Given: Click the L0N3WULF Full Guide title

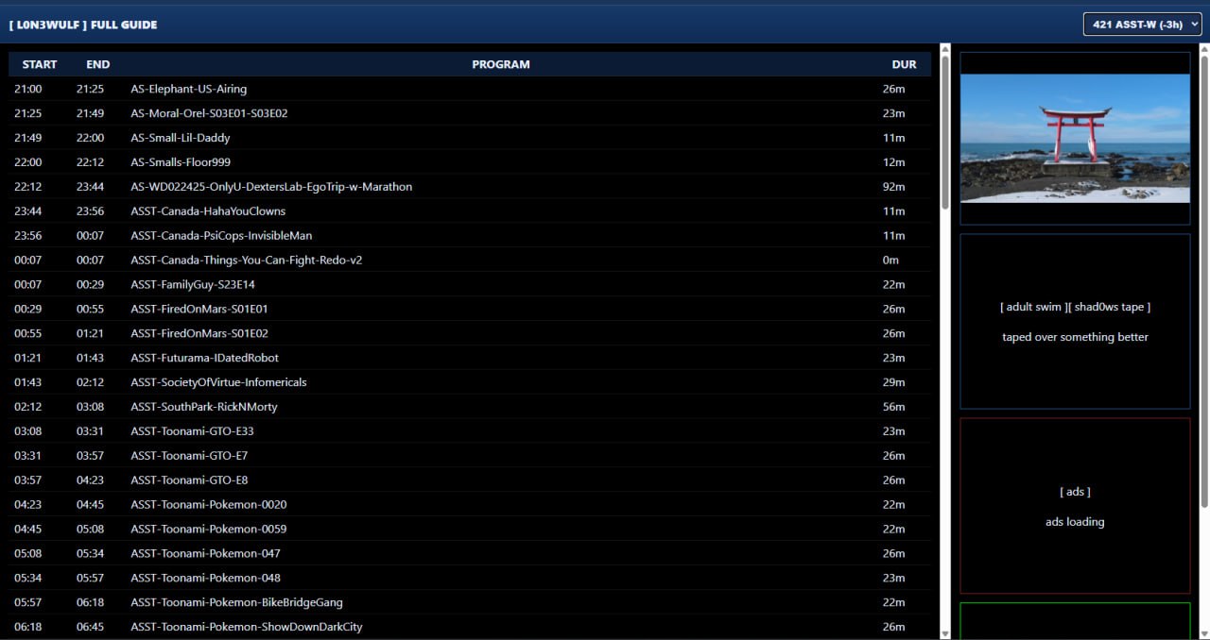Looking at the screenshot, I should point(83,25).
